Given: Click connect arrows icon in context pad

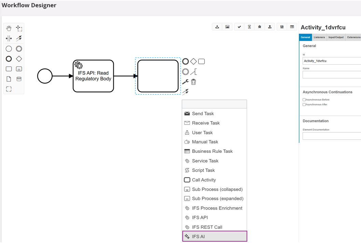Looking at the screenshot, I should coord(185,92).
